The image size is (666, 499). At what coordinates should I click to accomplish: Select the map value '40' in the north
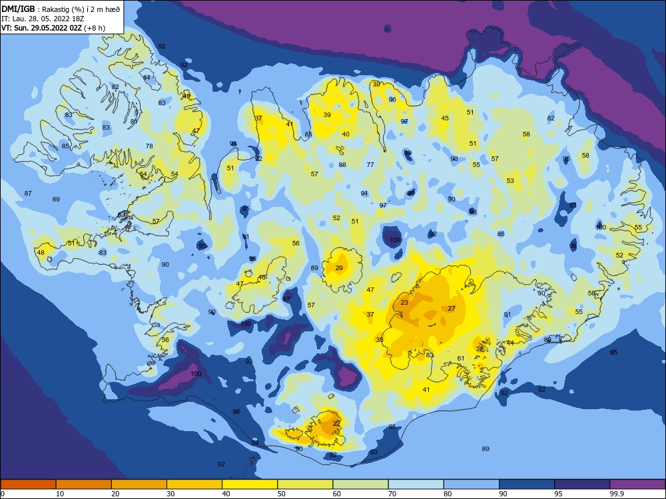click(346, 134)
